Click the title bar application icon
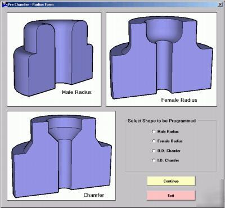 click(4, 4)
